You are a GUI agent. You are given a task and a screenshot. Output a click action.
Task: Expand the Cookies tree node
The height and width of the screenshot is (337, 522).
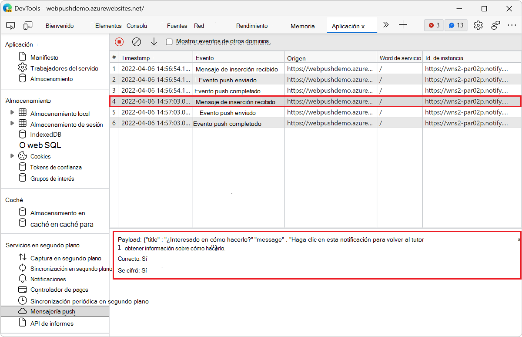(x=12, y=156)
